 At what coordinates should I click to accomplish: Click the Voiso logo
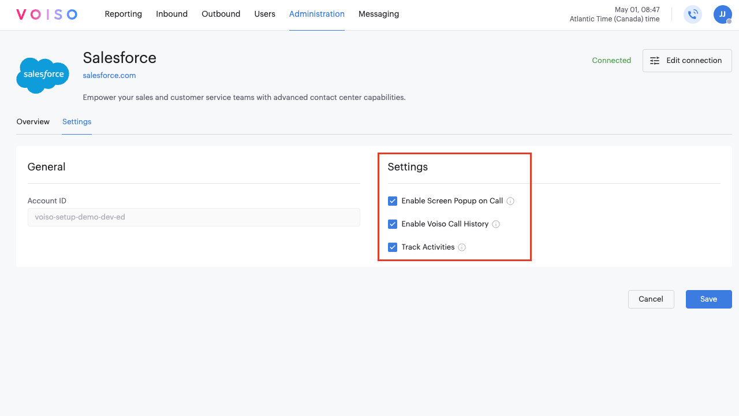47,14
